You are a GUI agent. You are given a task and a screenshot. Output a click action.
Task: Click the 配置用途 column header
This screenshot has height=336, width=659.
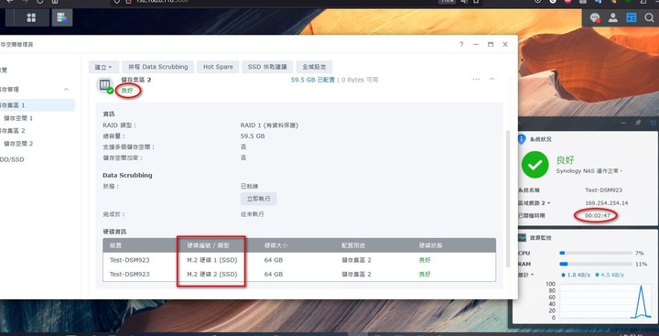(353, 245)
